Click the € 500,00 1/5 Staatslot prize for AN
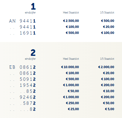Viewport: 122px width, 118px height. 108,21
